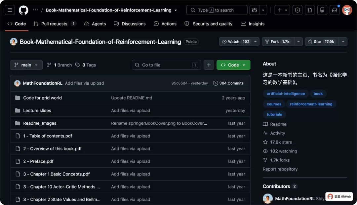Viewport: 357px width, 205px height.
Task: Click the Go to file search box
Action: pos(166,65)
